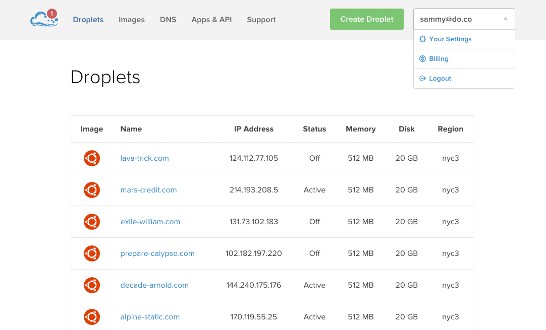Click 20 GB disk in alpine-static.com row
This screenshot has height=330, width=546.
coord(406,317)
